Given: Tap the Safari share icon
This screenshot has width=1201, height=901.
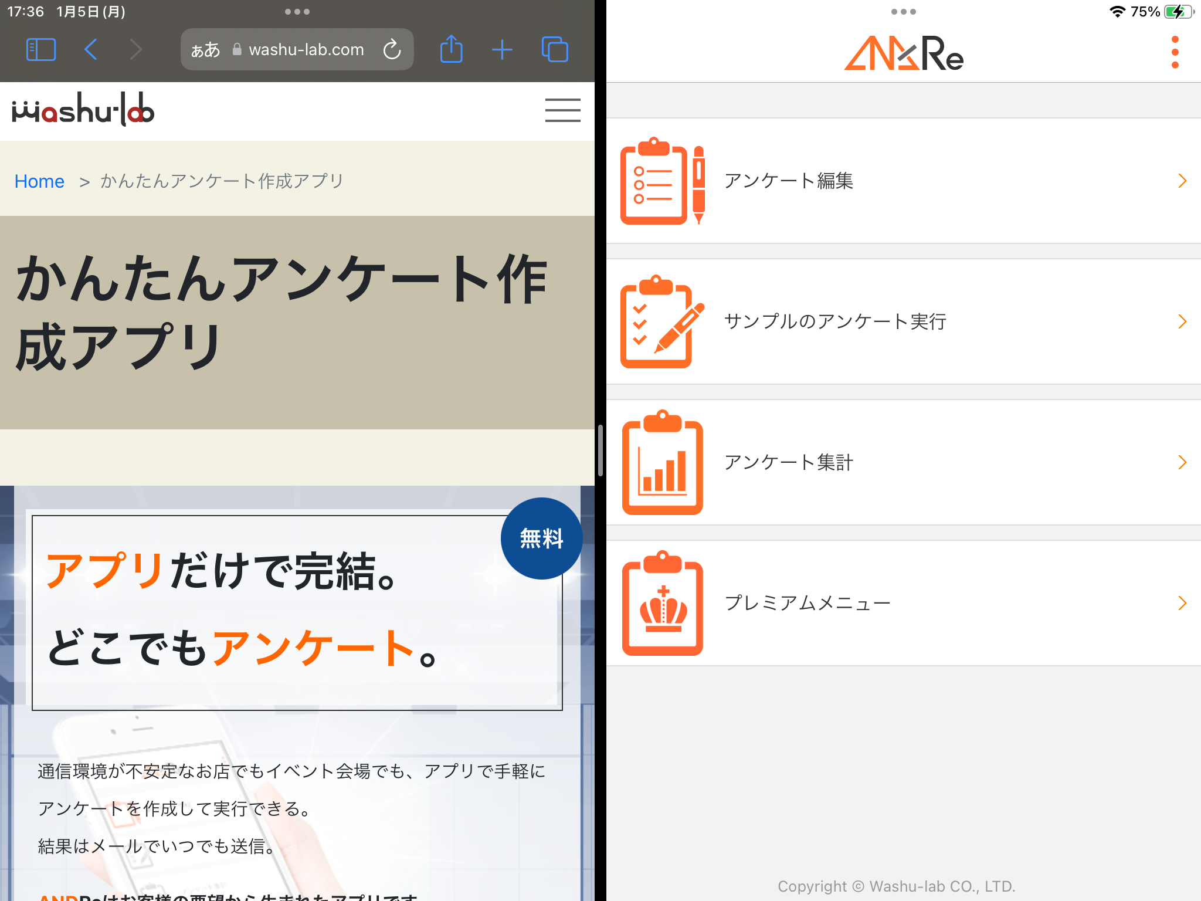Looking at the screenshot, I should click(451, 49).
